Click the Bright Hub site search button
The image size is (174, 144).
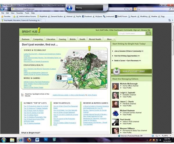(148, 33)
